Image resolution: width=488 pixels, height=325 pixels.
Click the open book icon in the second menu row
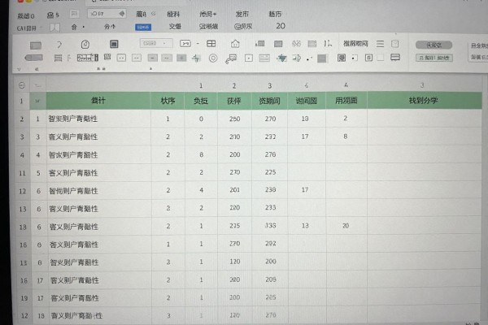pyautogui.click(x=54, y=28)
